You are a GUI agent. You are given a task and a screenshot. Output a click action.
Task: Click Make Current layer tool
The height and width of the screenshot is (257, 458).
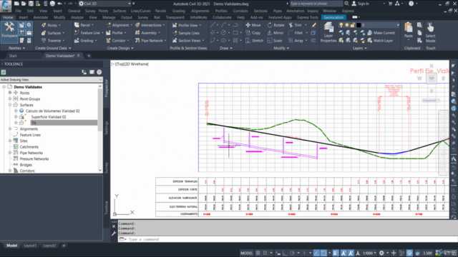381,33
